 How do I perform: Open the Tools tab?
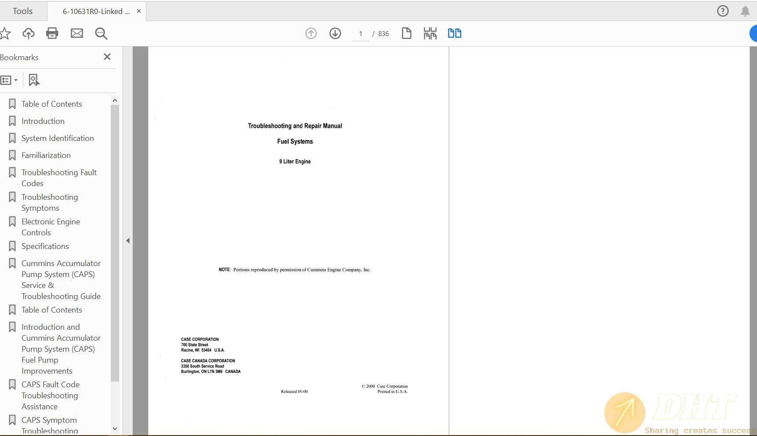(x=22, y=11)
